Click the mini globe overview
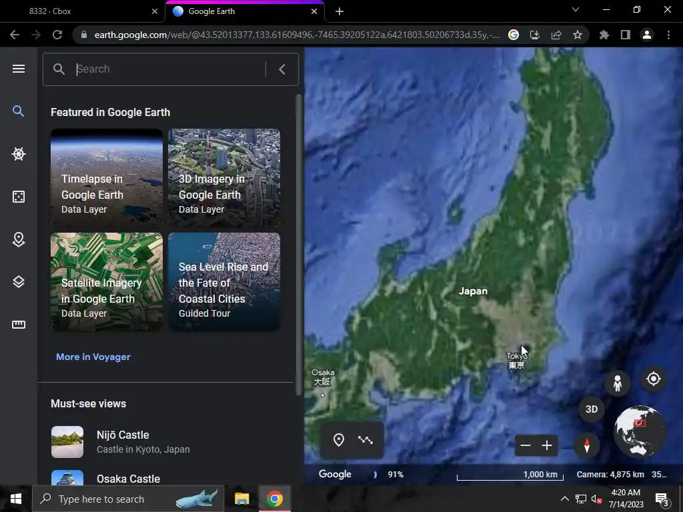The height and width of the screenshot is (512, 683). point(640,431)
